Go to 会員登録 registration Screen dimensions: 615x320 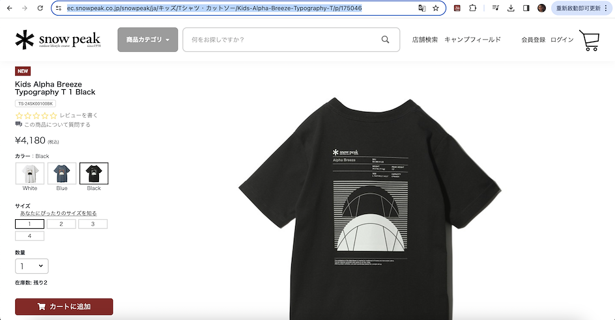[534, 40]
